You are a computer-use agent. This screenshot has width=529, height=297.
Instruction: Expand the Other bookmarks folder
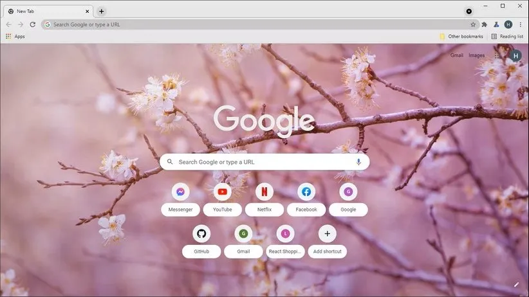[x=459, y=37]
